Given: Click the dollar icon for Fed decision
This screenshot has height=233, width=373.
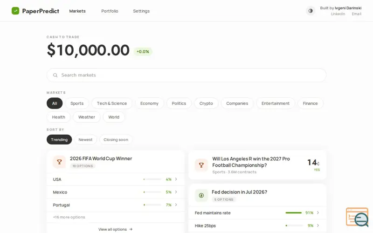Looking at the screenshot, I should [x=201, y=195].
